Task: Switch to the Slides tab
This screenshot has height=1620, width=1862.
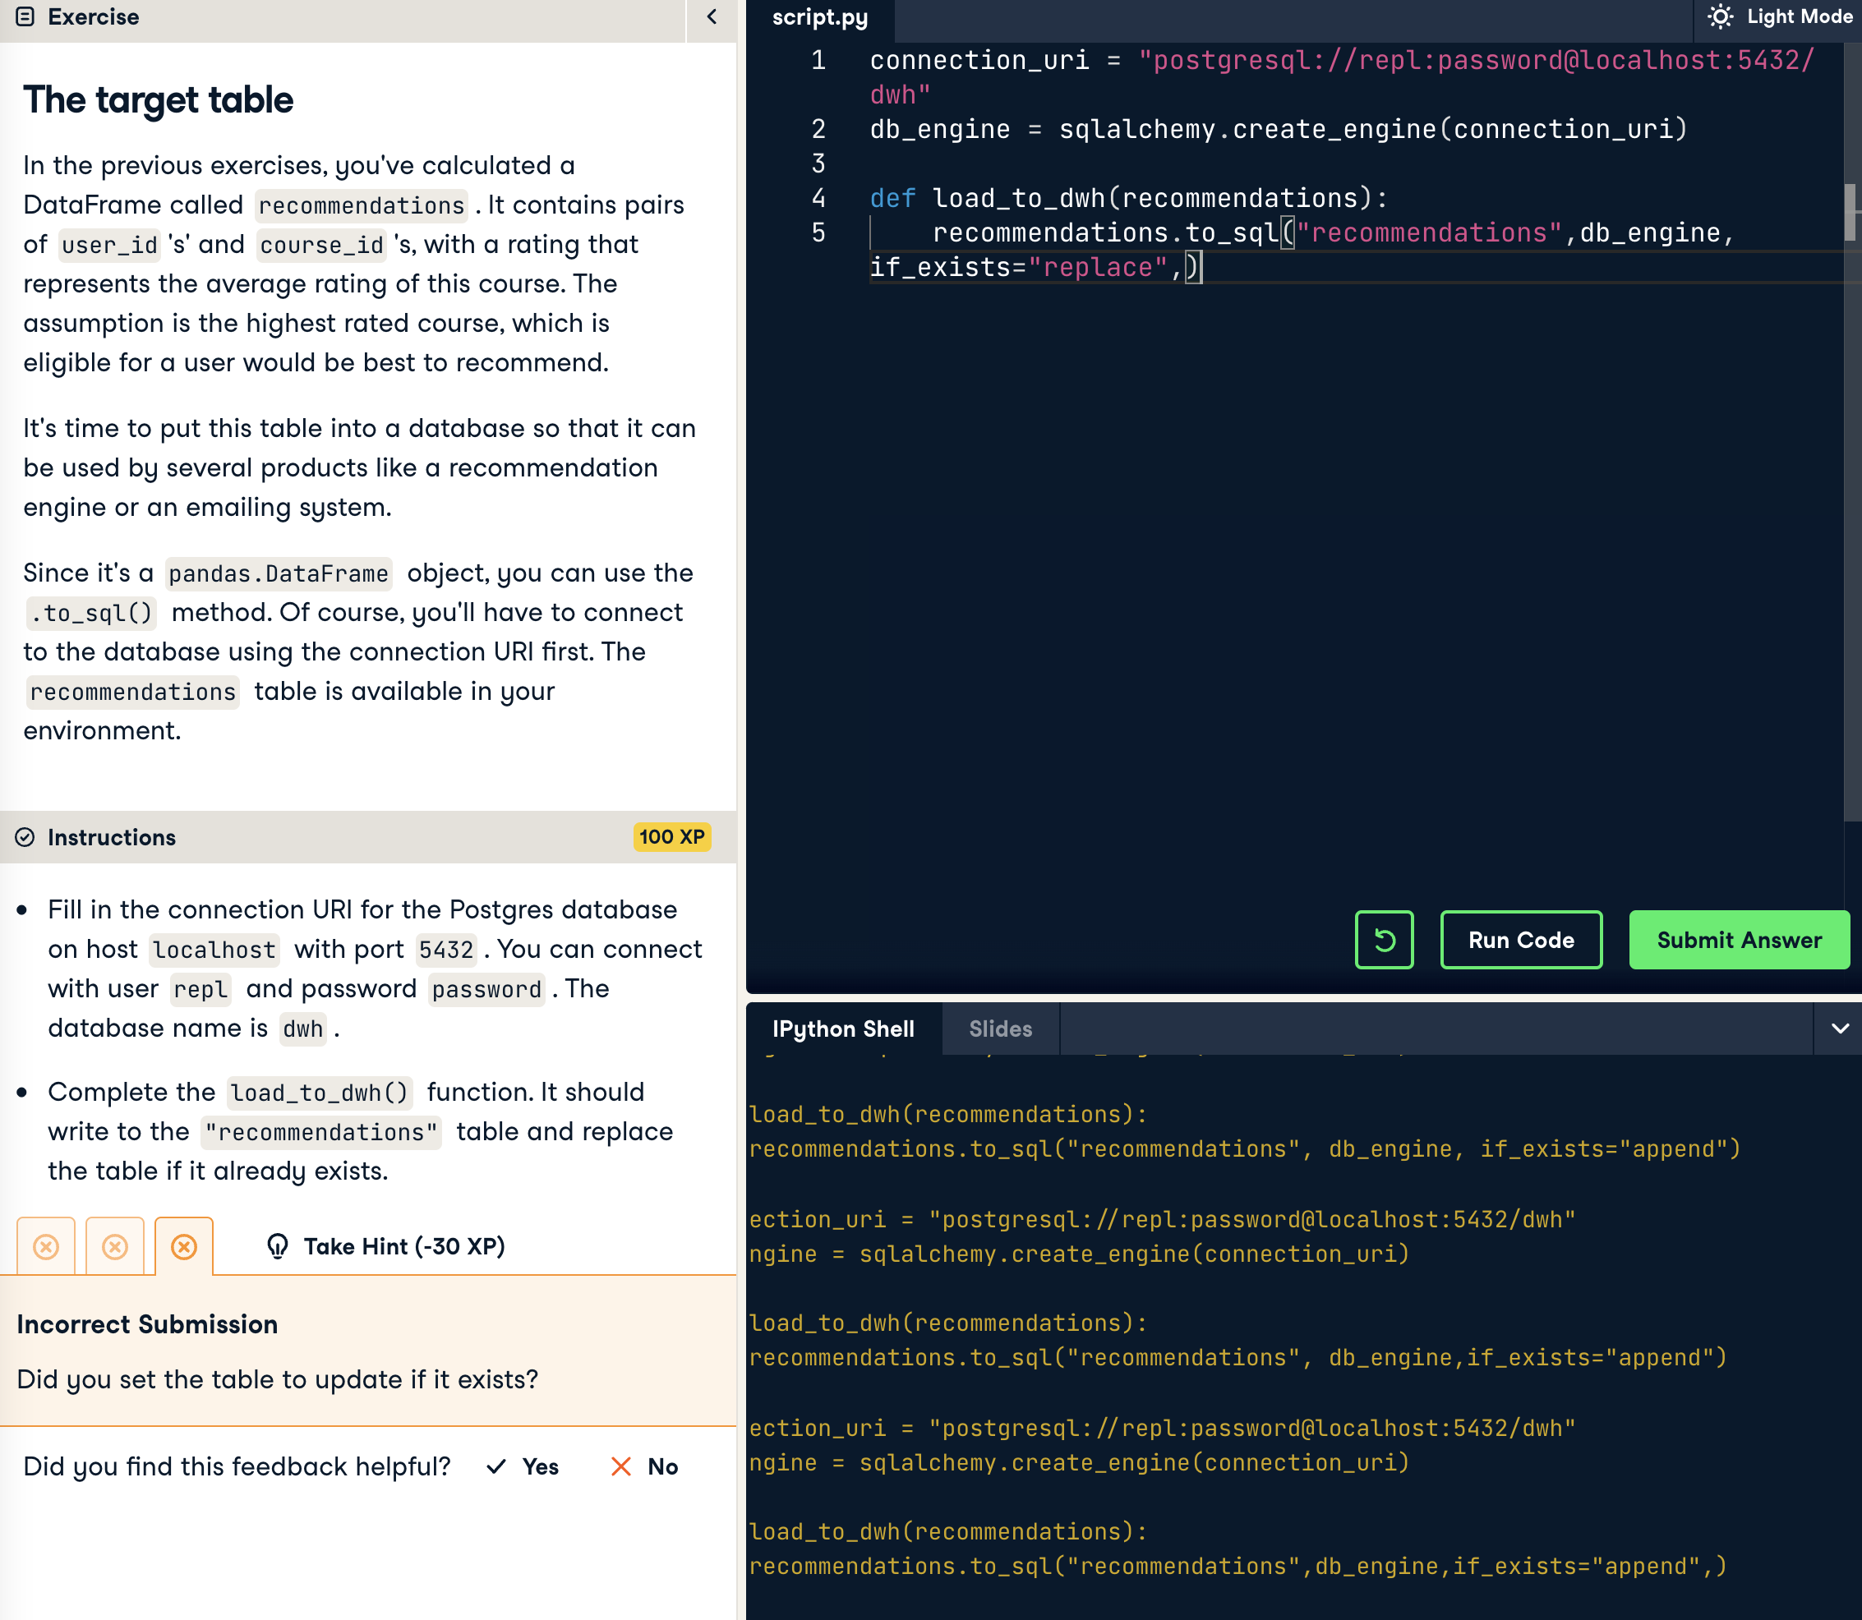Action: click(1000, 1029)
